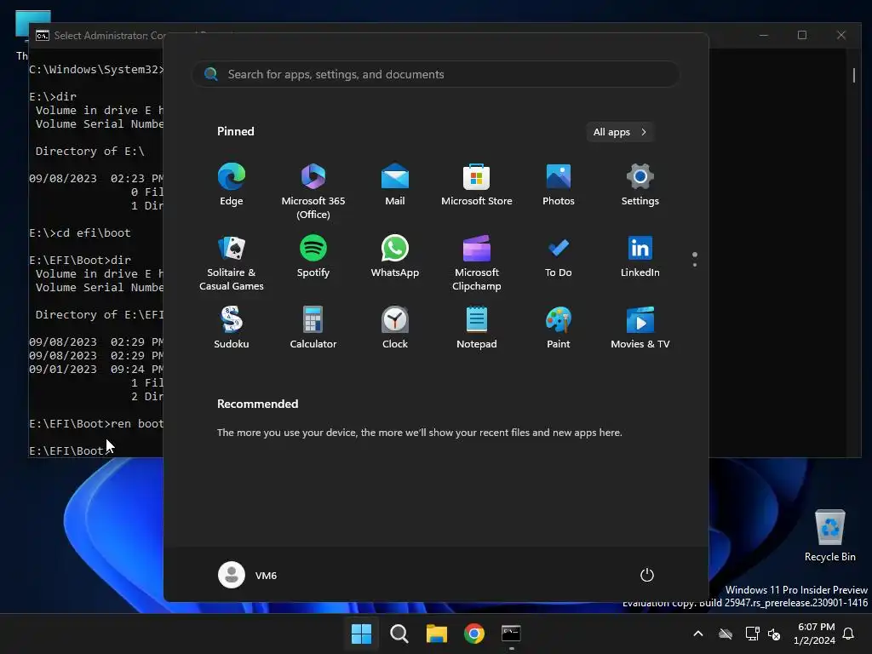Open Microsoft Clipchamp

click(x=477, y=262)
